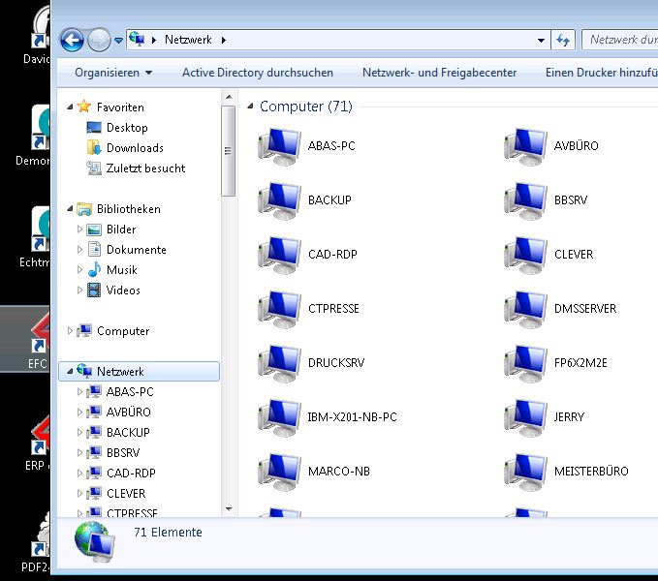Image resolution: width=658 pixels, height=581 pixels.
Task: Select the JERRY computer icon
Action: 525,417
